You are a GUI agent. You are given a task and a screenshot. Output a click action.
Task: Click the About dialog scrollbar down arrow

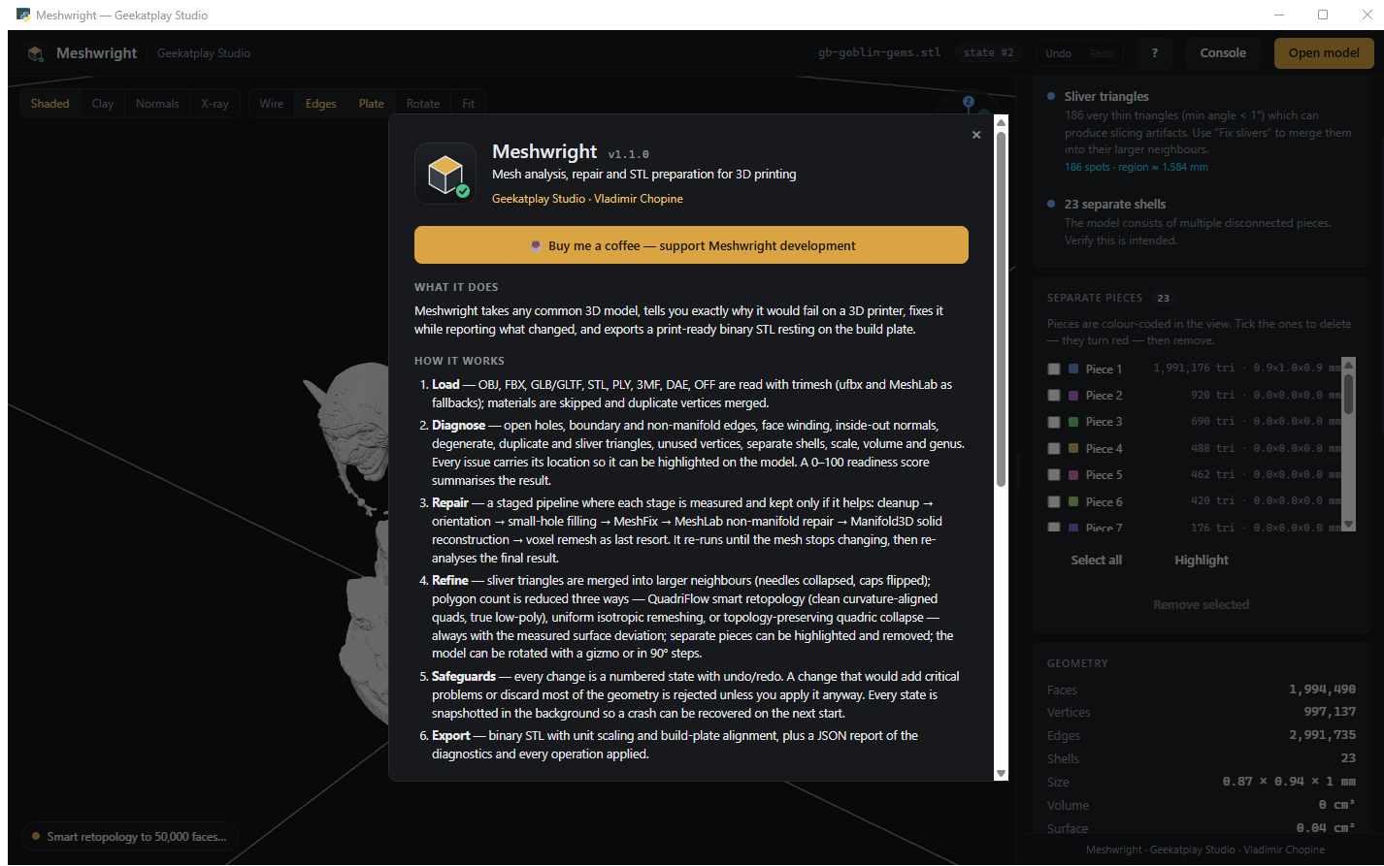[1002, 773]
